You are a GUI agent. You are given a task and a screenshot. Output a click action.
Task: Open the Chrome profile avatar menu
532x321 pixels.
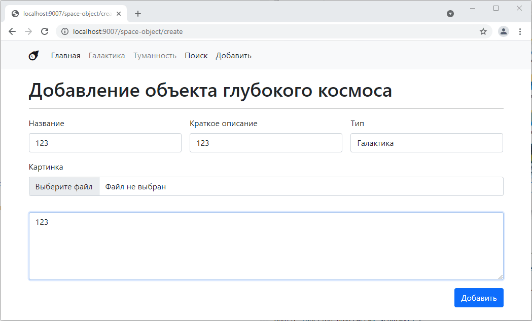(503, 31)
